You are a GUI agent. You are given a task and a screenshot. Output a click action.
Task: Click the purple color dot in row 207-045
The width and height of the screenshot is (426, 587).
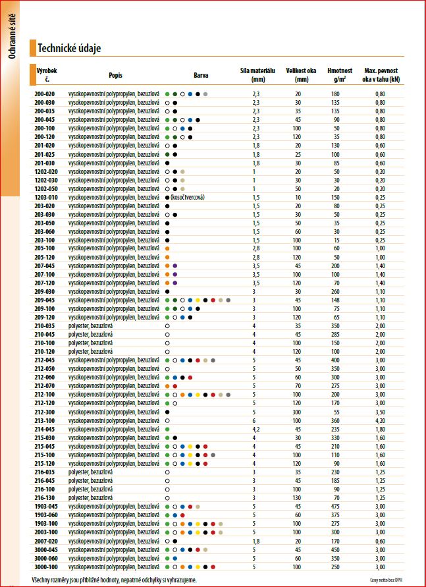coord(175,266)
